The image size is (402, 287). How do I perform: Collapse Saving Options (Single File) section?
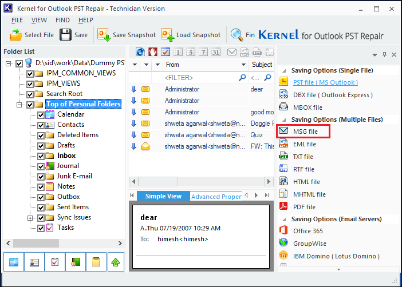click(x=284, y=71)
